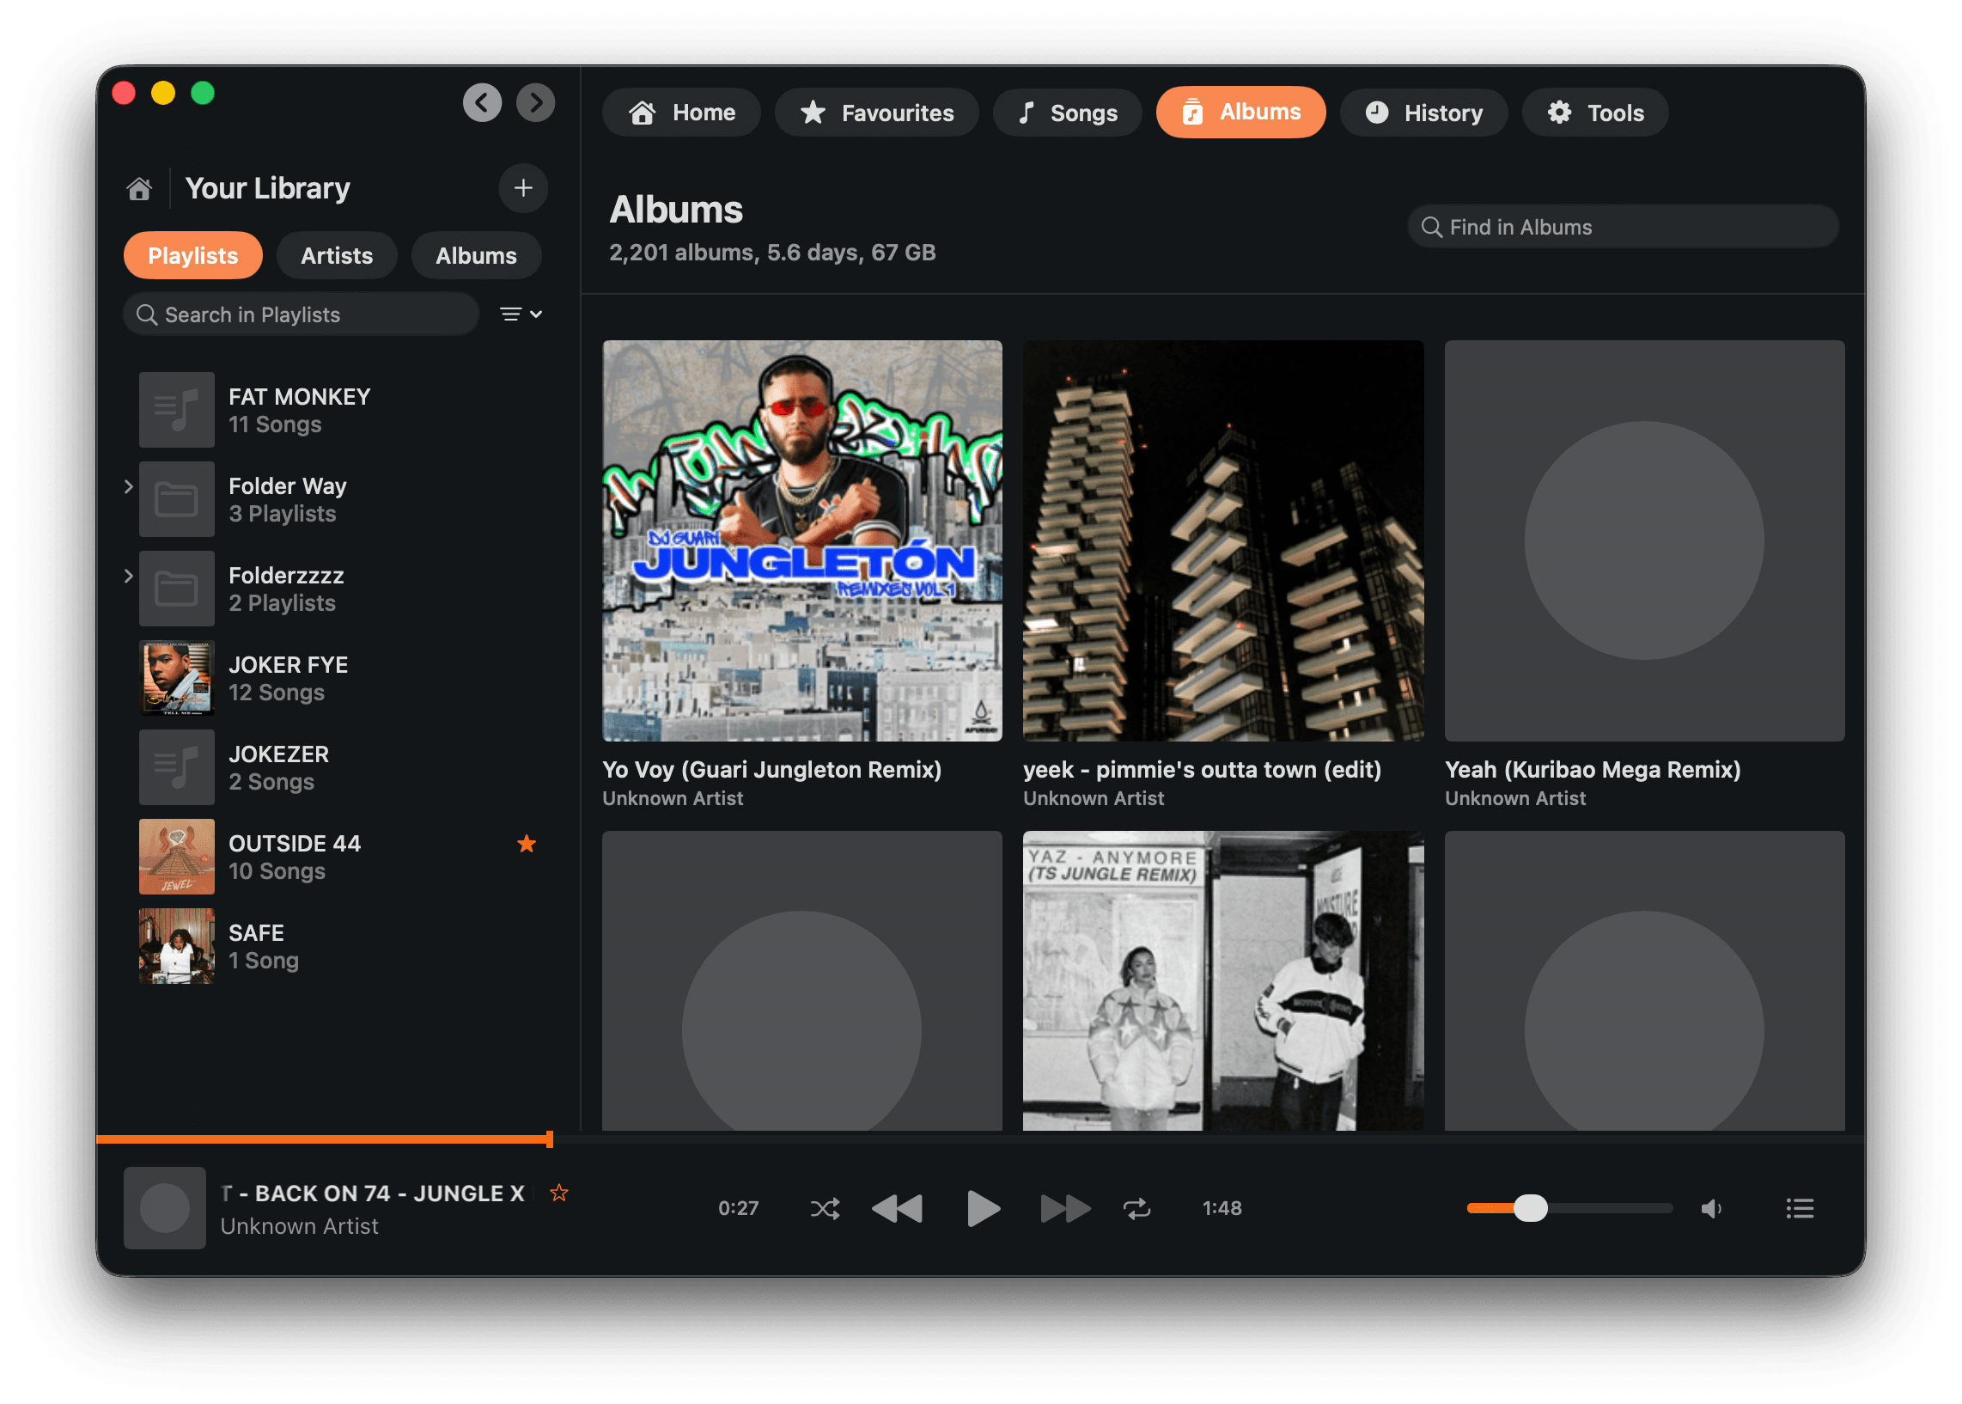Create a new playlist with the plus button
Image resolution: width=1962 pixels, height=1404 pixels.
click(523, 187)
